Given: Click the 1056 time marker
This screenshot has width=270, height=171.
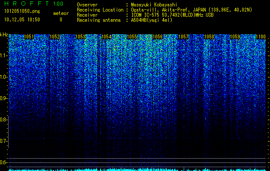Looking at the screenshot, I should point(158,37).
